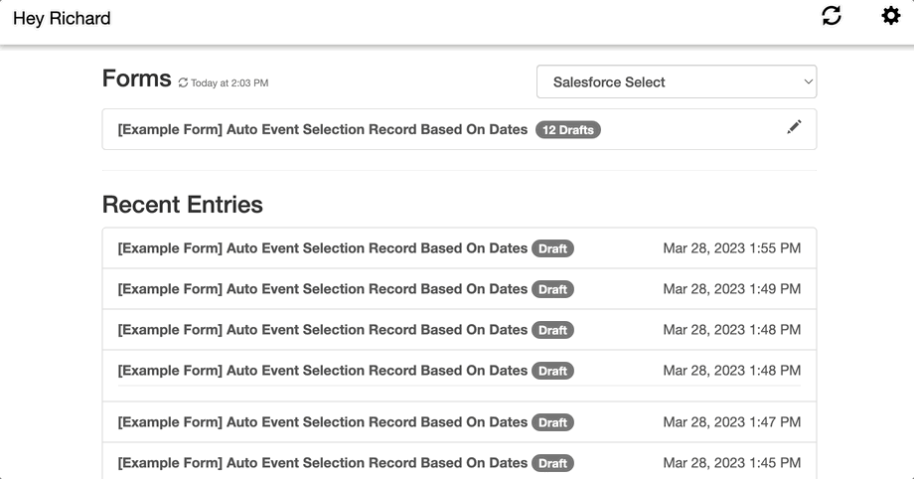Click the Draft badge on the 1:55 PM entry
Screen dimensions: 914x479
point(552,249)
